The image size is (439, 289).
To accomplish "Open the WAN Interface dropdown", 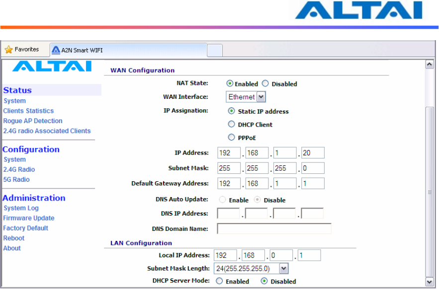I will click(246, 97).
